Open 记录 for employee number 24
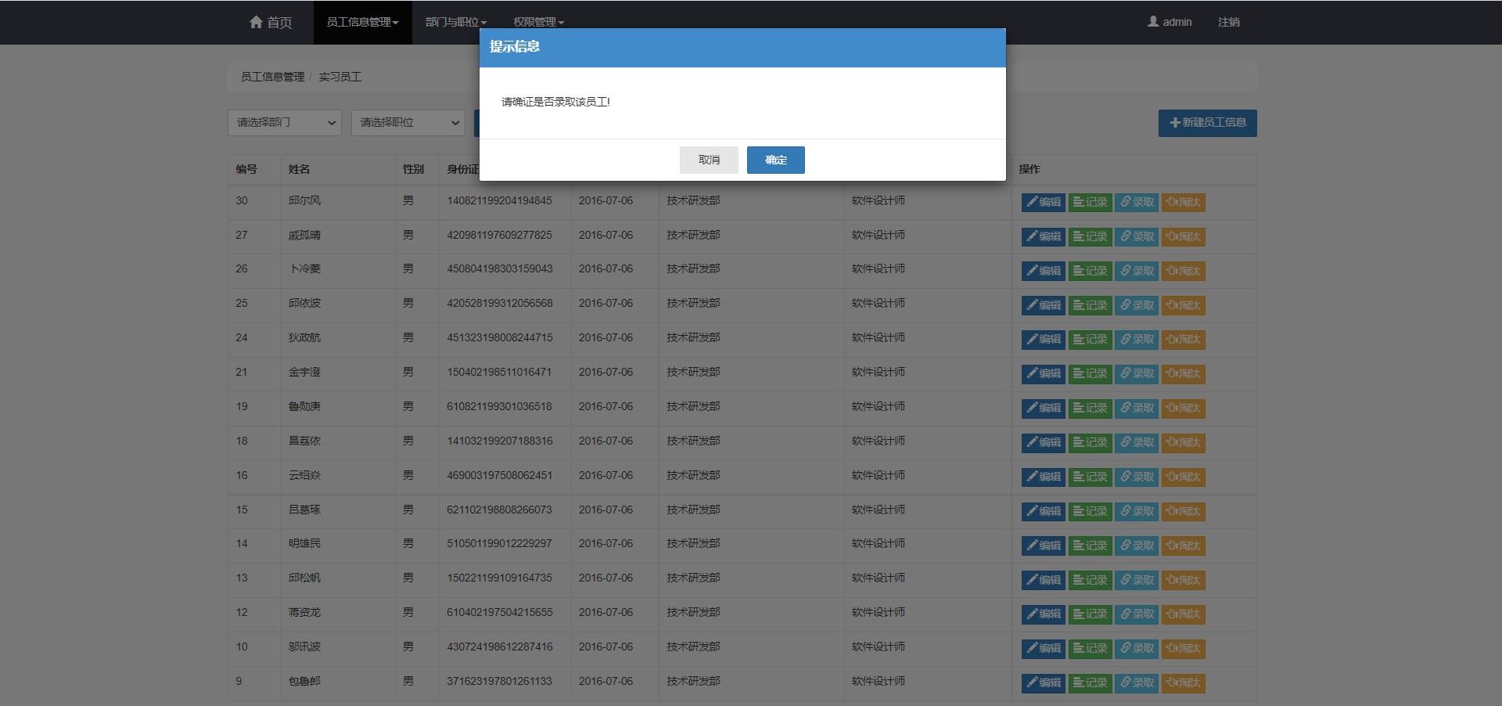 1090,339
